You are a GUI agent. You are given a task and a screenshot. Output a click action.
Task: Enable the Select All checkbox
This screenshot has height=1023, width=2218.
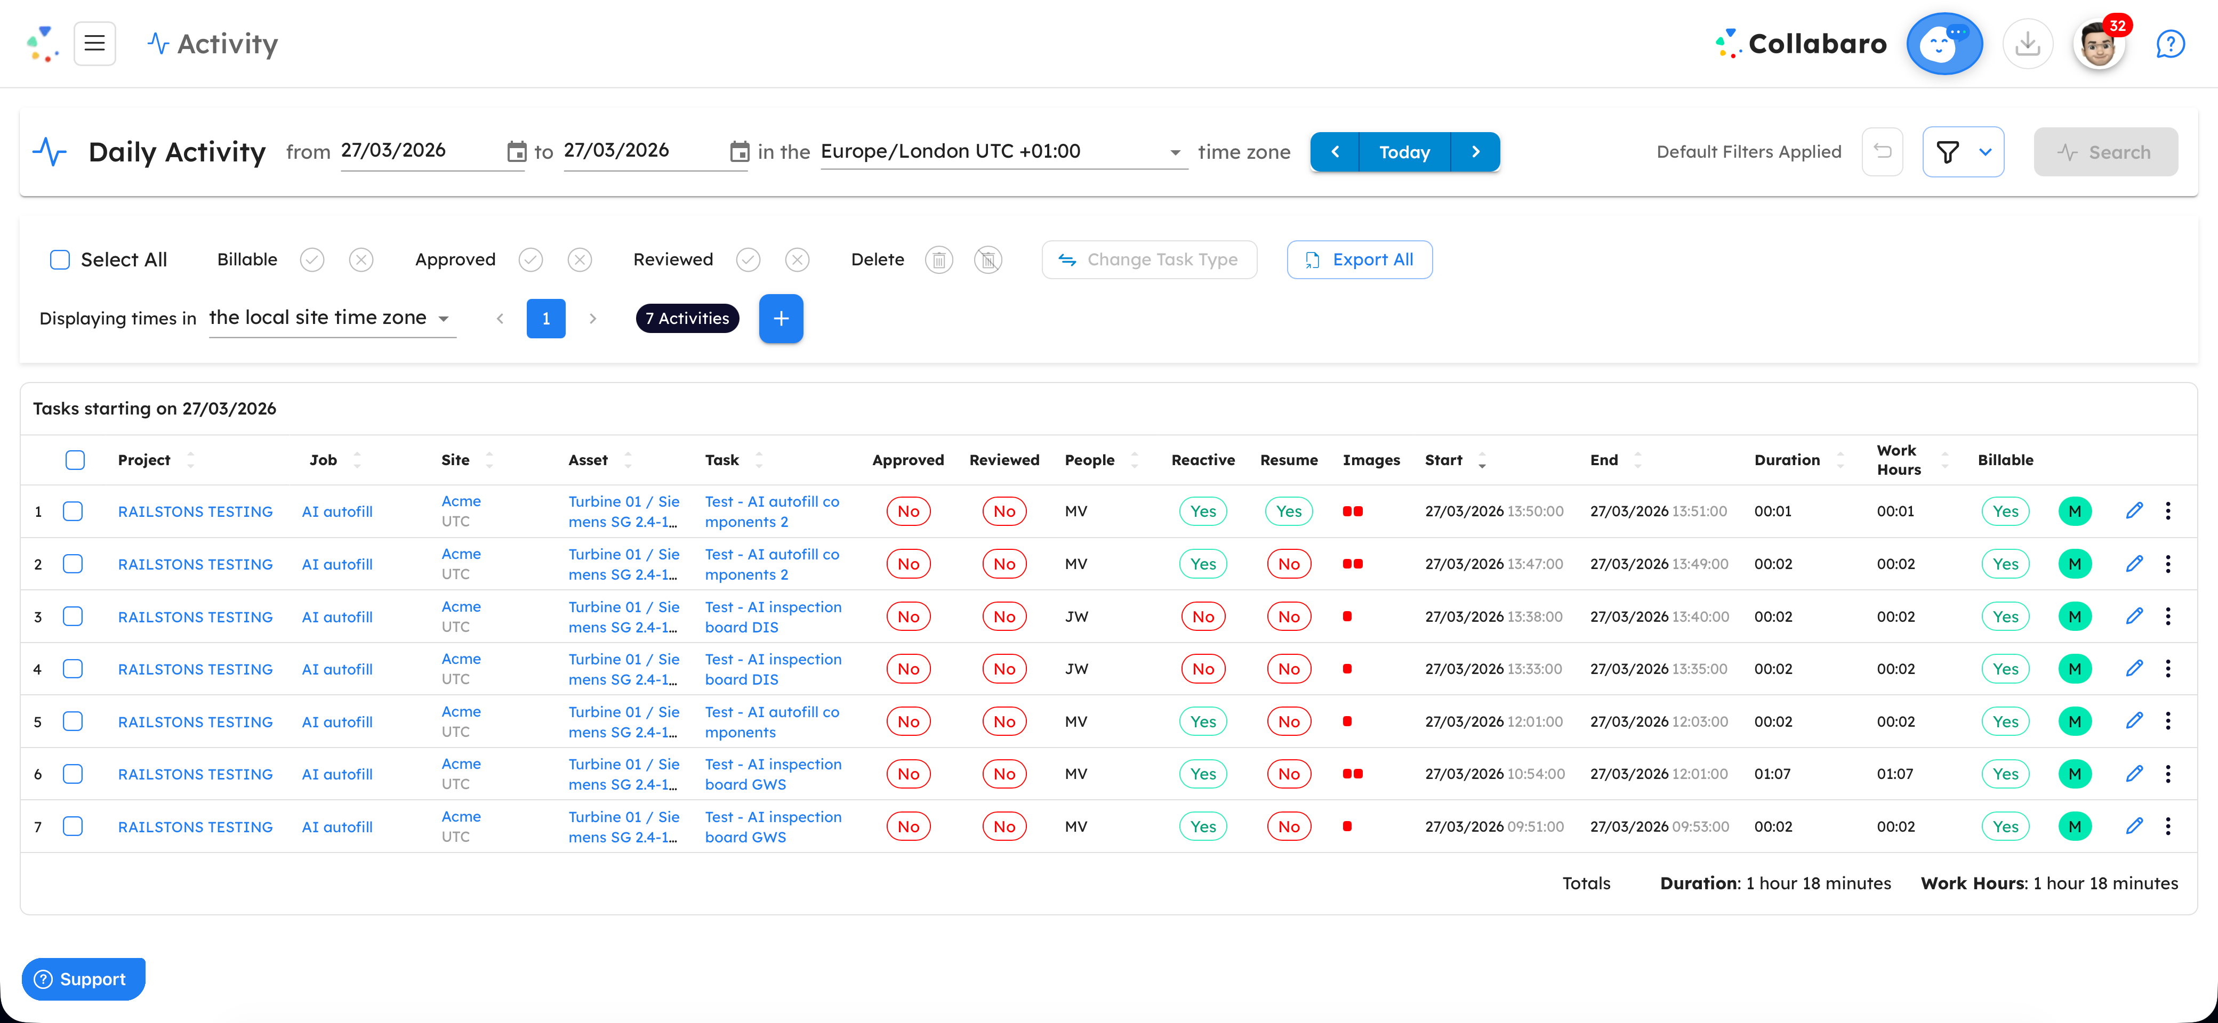[59, 259]
